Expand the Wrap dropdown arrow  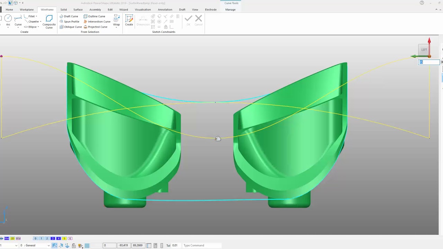coord(116,27)
